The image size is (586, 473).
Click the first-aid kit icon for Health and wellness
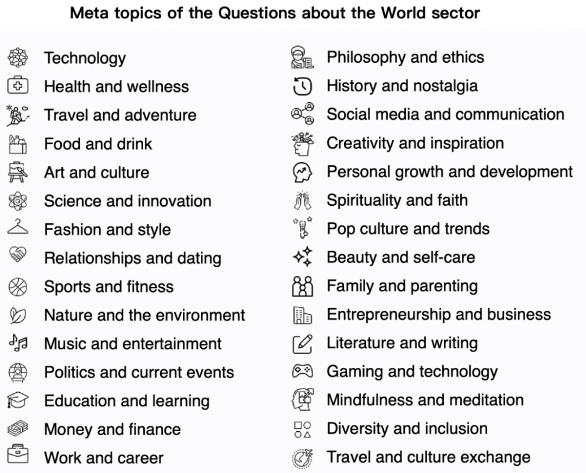(x=18, y=86)
